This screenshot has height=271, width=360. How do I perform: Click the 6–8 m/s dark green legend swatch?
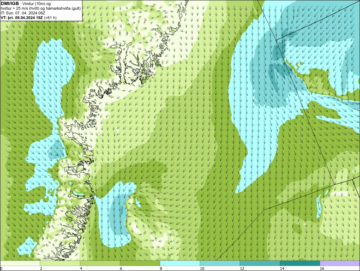click(140, 263)
